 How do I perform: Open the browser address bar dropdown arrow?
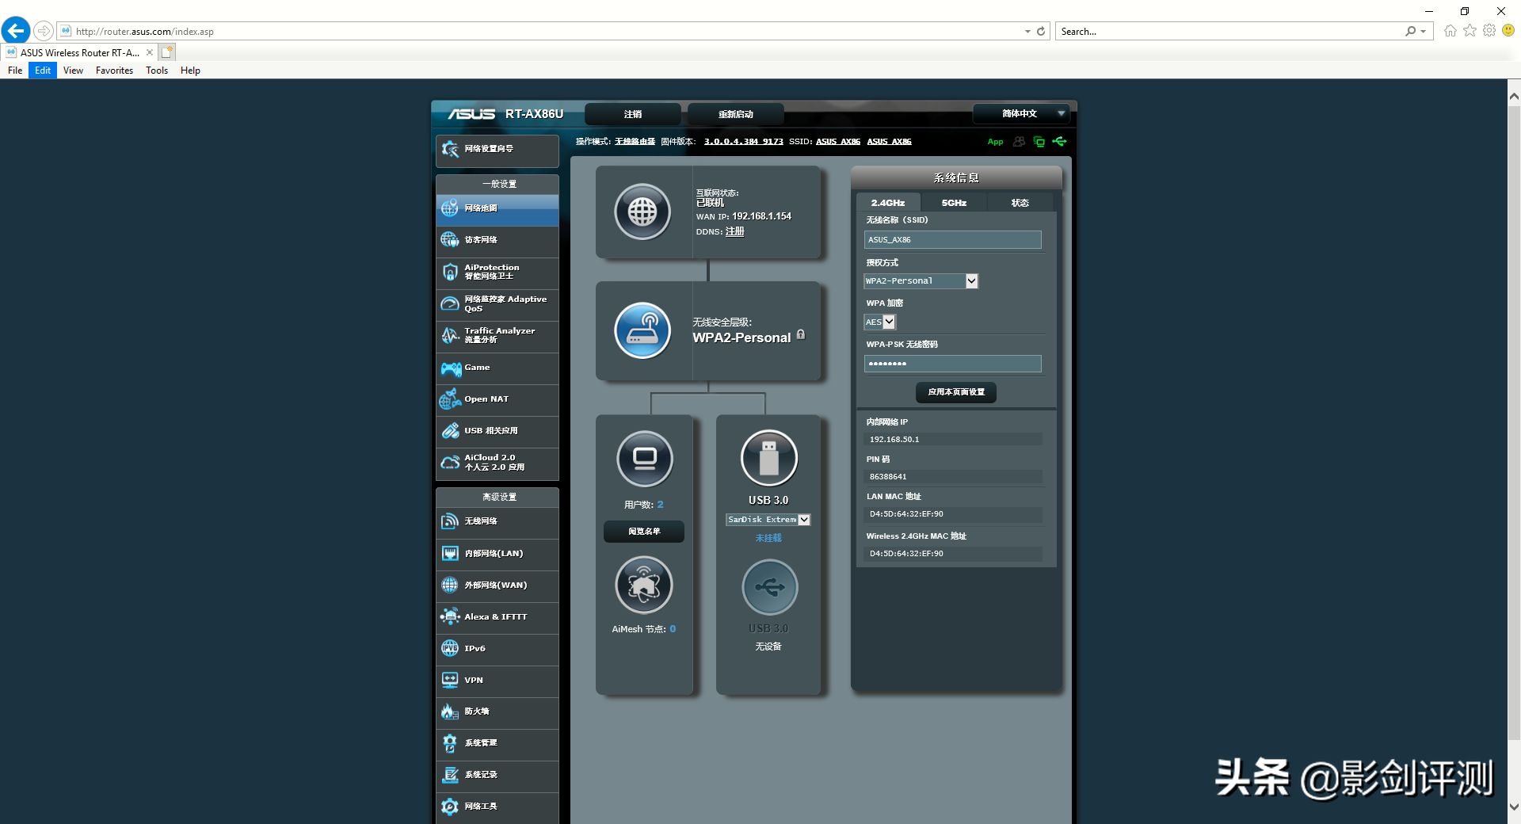coord(1027,32)
